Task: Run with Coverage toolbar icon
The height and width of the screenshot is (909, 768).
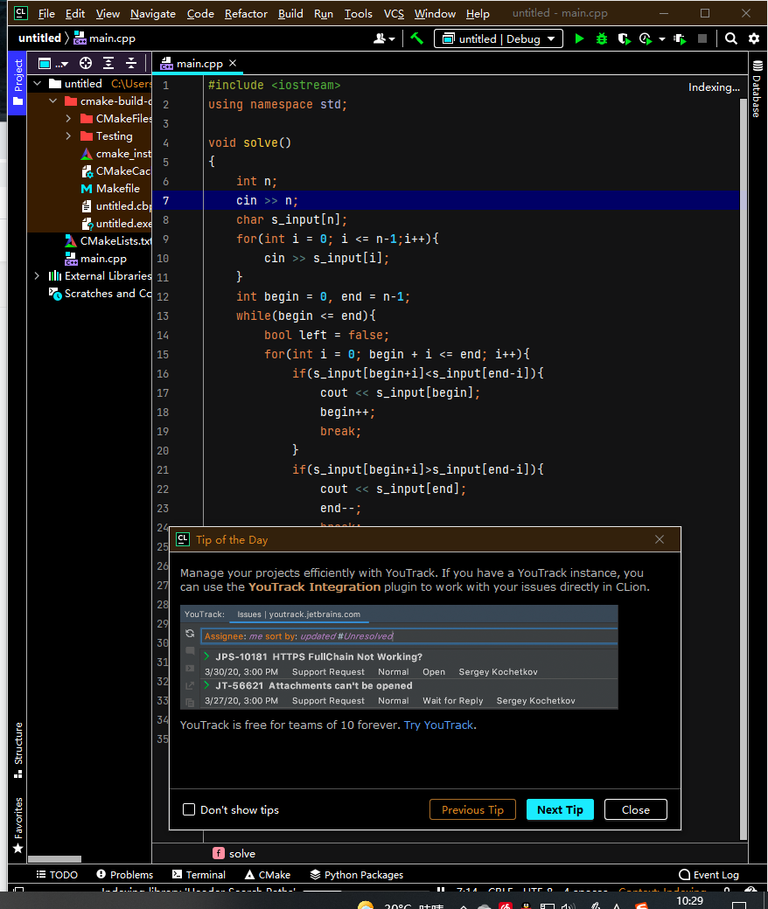Action: pos(624,38)
